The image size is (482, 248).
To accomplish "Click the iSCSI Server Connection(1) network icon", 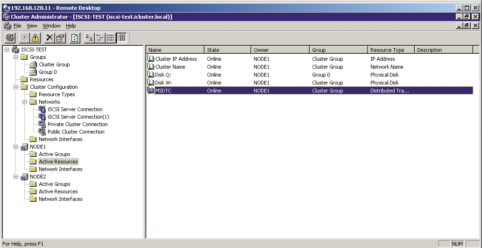I will coord(42,117).
